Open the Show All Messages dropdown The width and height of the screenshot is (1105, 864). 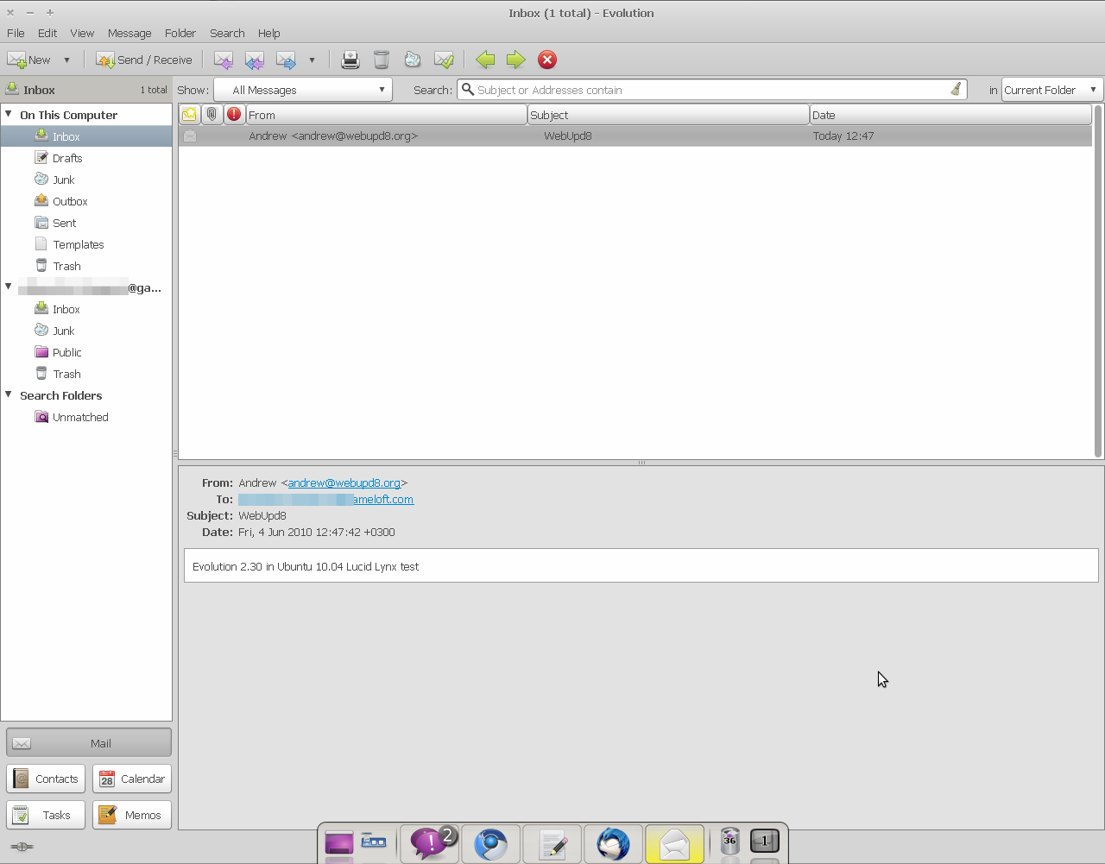click(303, 90)
